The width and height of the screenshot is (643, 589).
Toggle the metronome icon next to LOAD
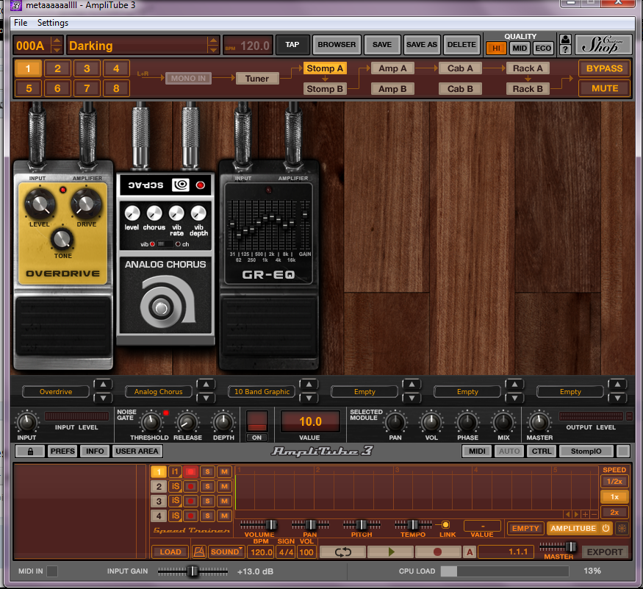click(x=199, y=552)
